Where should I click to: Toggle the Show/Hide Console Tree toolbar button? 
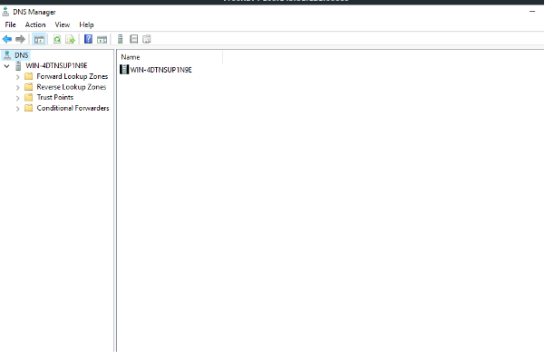point(39,39)
